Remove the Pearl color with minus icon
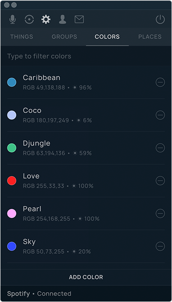Screen dimensions: 172x302 [x=160, y=213]
